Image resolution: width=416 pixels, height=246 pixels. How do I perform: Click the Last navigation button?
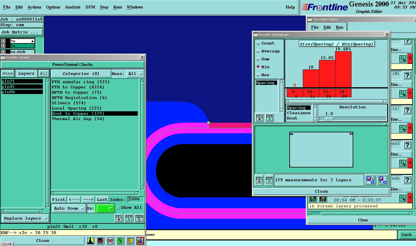point(102,200)
